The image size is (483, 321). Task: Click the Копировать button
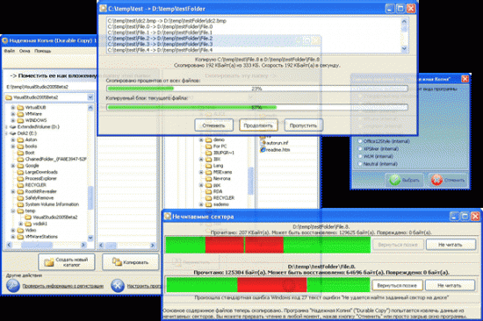point(131,262)
